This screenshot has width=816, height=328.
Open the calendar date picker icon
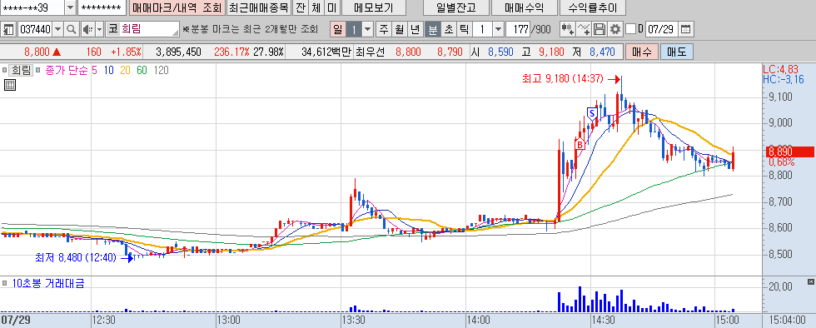tap(686, 29)
